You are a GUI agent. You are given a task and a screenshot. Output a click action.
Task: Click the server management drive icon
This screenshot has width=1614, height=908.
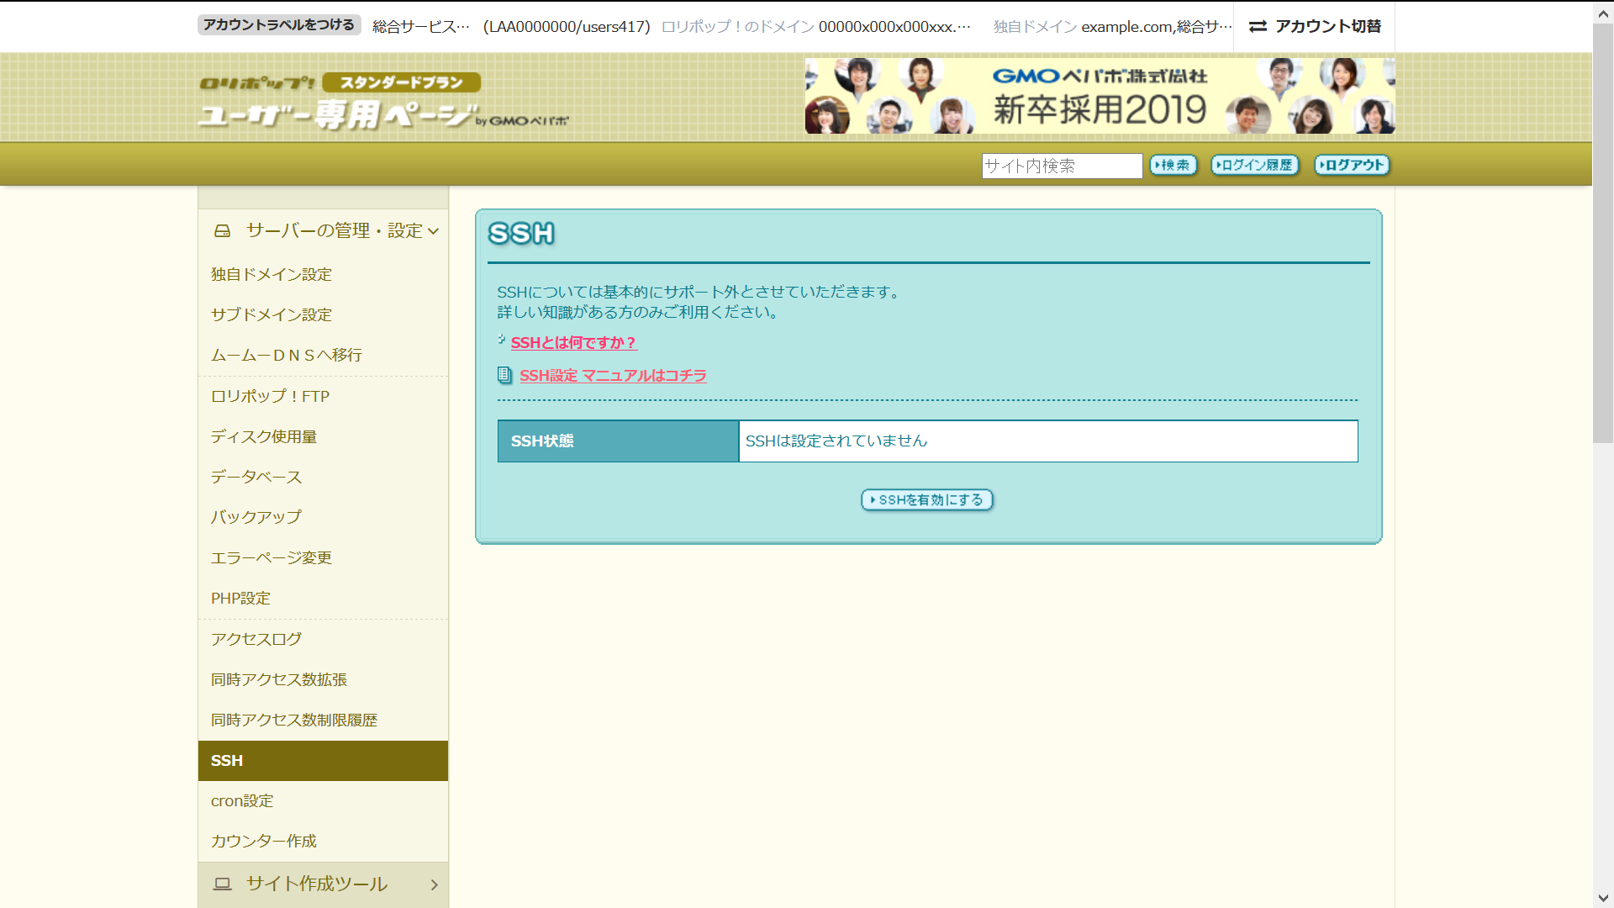pos(222,230)
